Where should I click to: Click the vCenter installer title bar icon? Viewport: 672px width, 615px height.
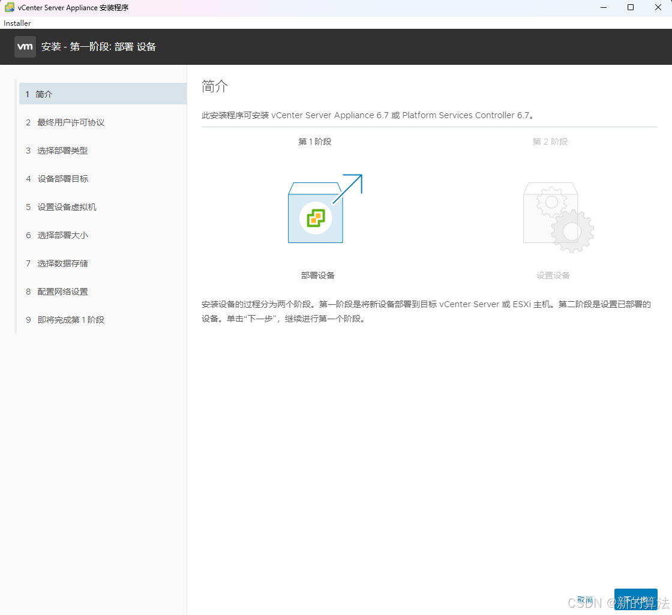click(9, 7)
